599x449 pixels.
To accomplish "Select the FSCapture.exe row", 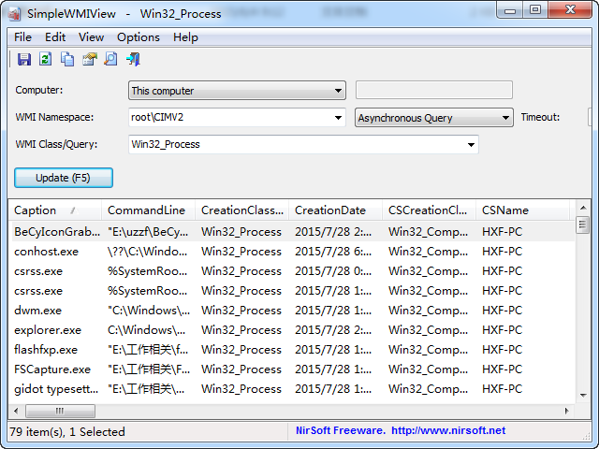I will click(x=292, y=369).
